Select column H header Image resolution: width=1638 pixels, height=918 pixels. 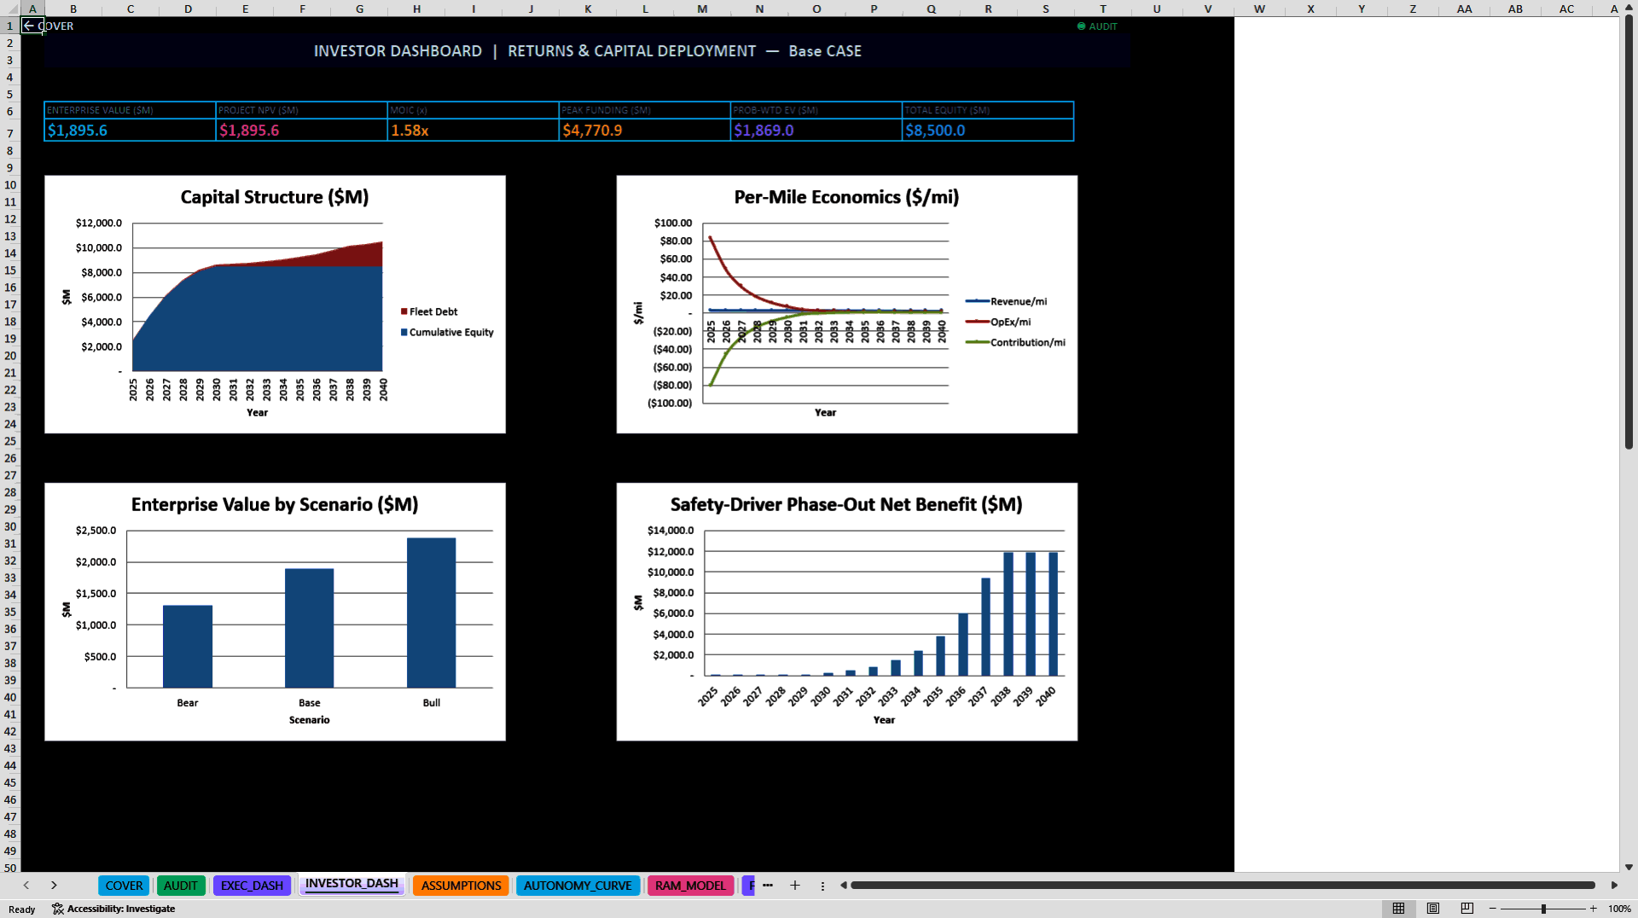click(416, 9)
